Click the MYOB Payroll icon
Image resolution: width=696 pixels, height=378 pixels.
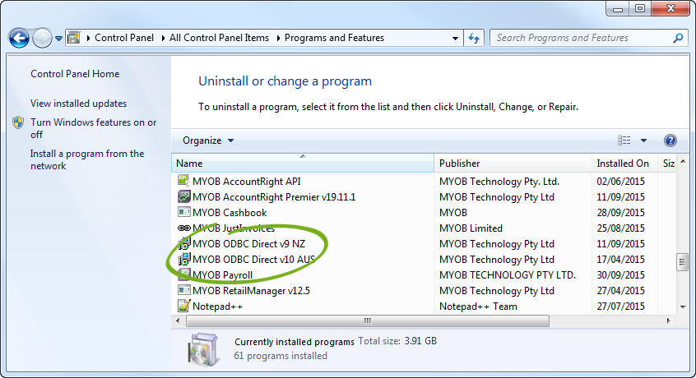tap(183, 274)
